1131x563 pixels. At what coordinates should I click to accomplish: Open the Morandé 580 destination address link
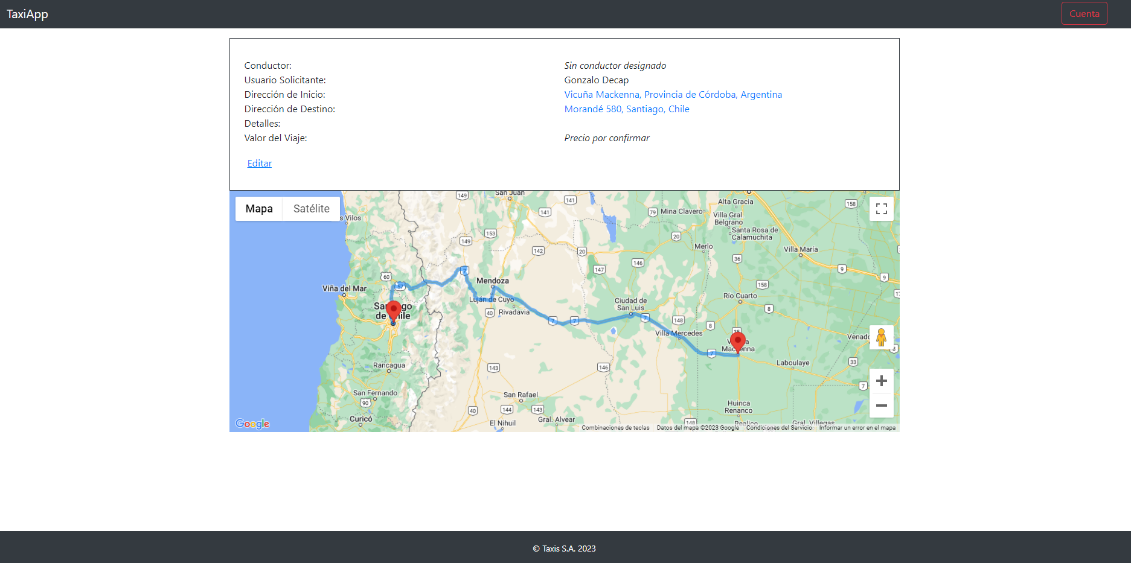tap(627, 109)
